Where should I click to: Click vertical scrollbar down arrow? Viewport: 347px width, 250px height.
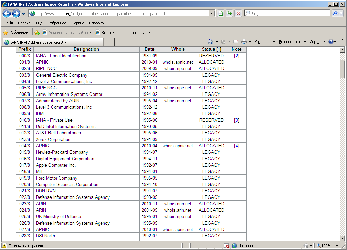342,238
